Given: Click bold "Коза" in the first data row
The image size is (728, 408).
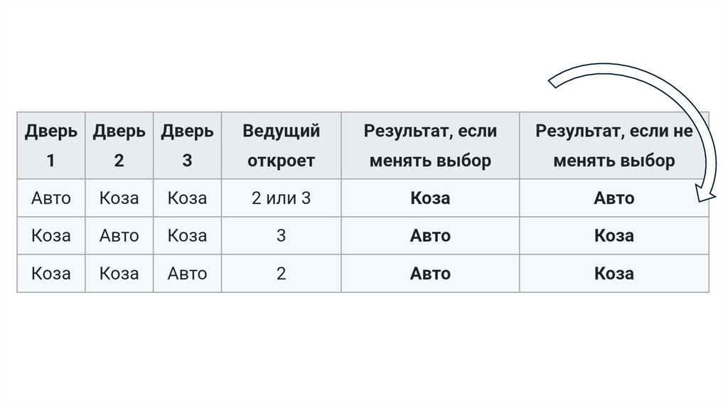Looking at the screenshot, I should pos(430,198).
